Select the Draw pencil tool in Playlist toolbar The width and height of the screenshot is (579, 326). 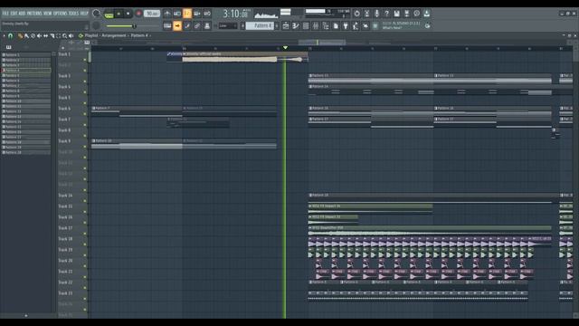coord(20,36)
